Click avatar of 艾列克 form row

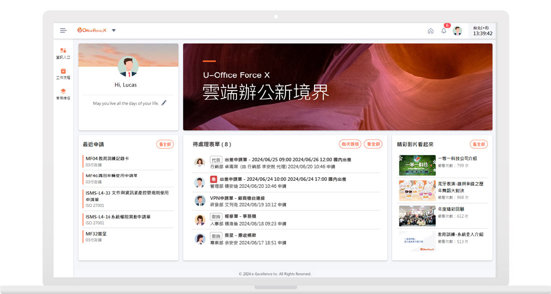199,201
